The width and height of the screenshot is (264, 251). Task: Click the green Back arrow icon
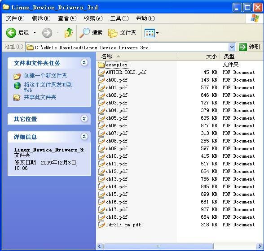point(11,33)
